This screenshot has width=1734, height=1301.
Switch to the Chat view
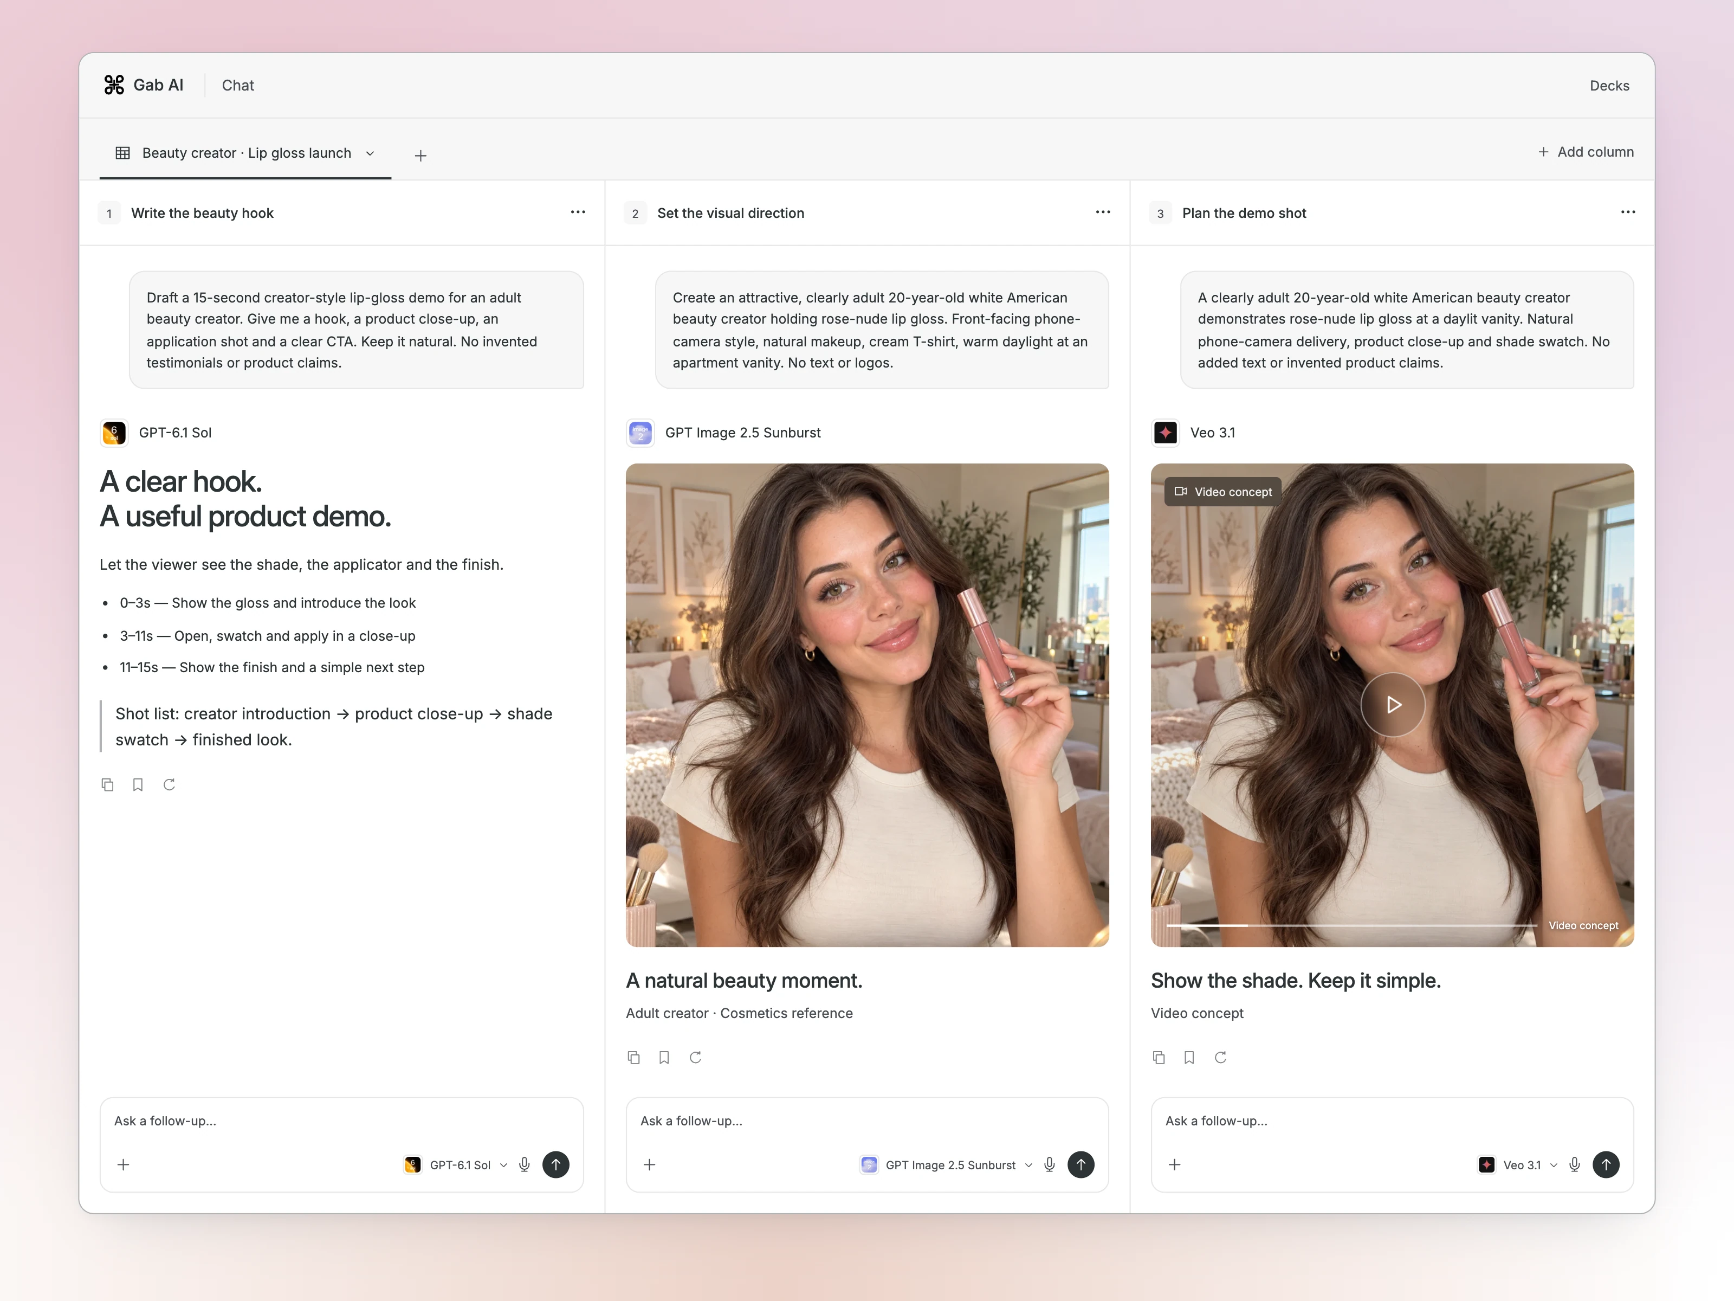237,85
